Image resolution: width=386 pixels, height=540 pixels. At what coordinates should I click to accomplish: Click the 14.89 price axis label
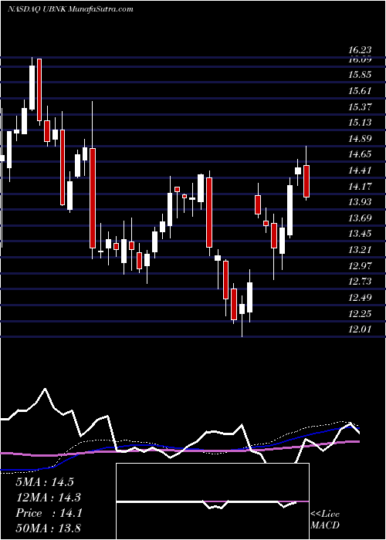pos(360,139)
